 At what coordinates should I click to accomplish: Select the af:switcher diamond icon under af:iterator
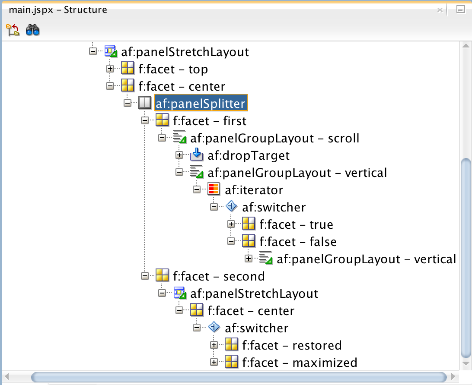(231, 207)
